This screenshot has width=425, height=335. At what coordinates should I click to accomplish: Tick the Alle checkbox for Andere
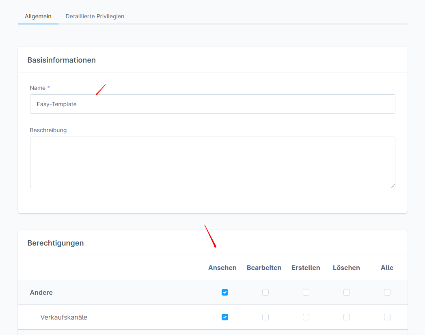pos(387,292)
